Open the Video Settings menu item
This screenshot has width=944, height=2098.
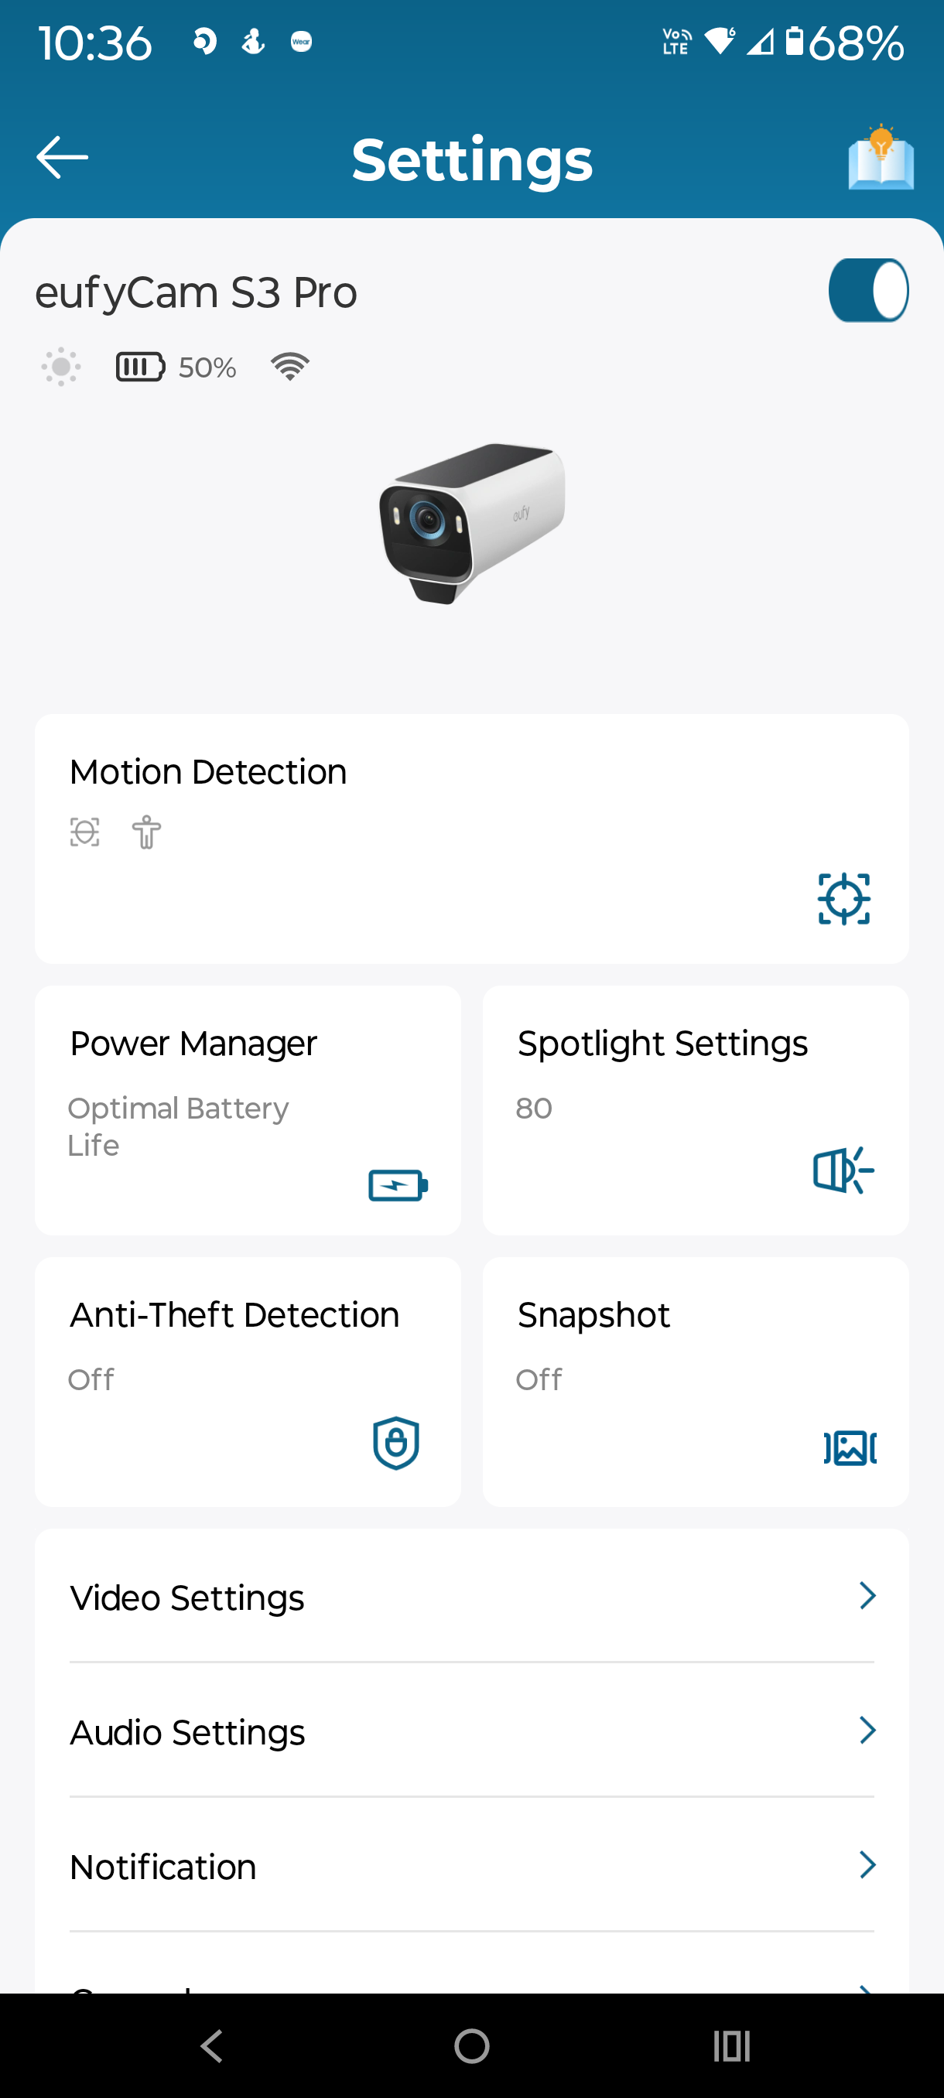[187, 1597]
